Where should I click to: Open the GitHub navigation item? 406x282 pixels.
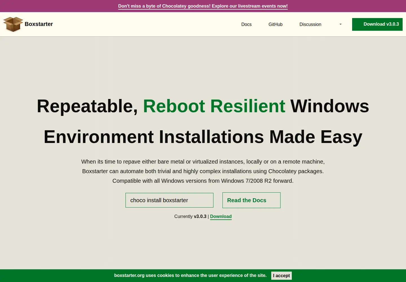point(275,24)
